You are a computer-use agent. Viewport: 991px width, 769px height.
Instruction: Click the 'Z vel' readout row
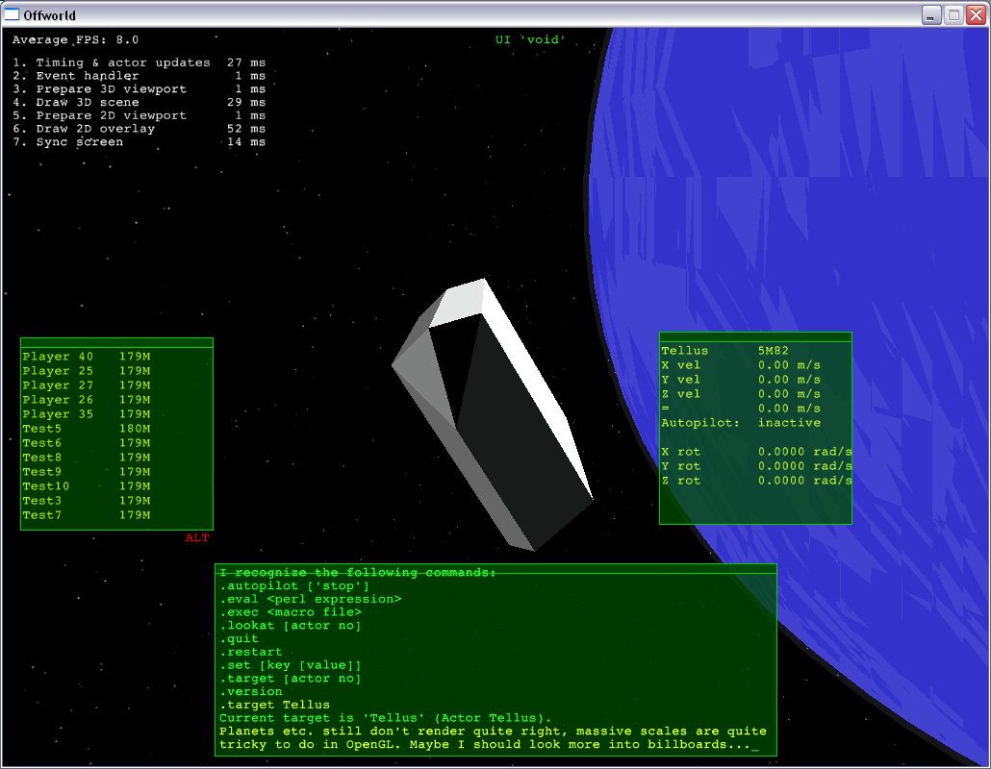tap(742, 395)
